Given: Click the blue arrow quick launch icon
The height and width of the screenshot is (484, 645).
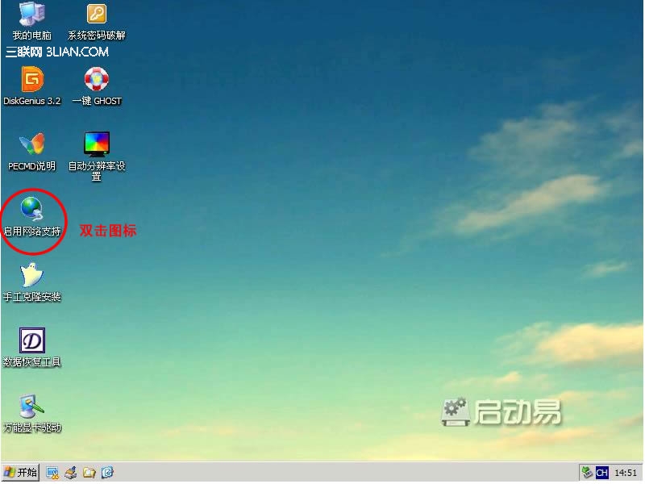Looking at the screenshot, I should pos(107,473).
